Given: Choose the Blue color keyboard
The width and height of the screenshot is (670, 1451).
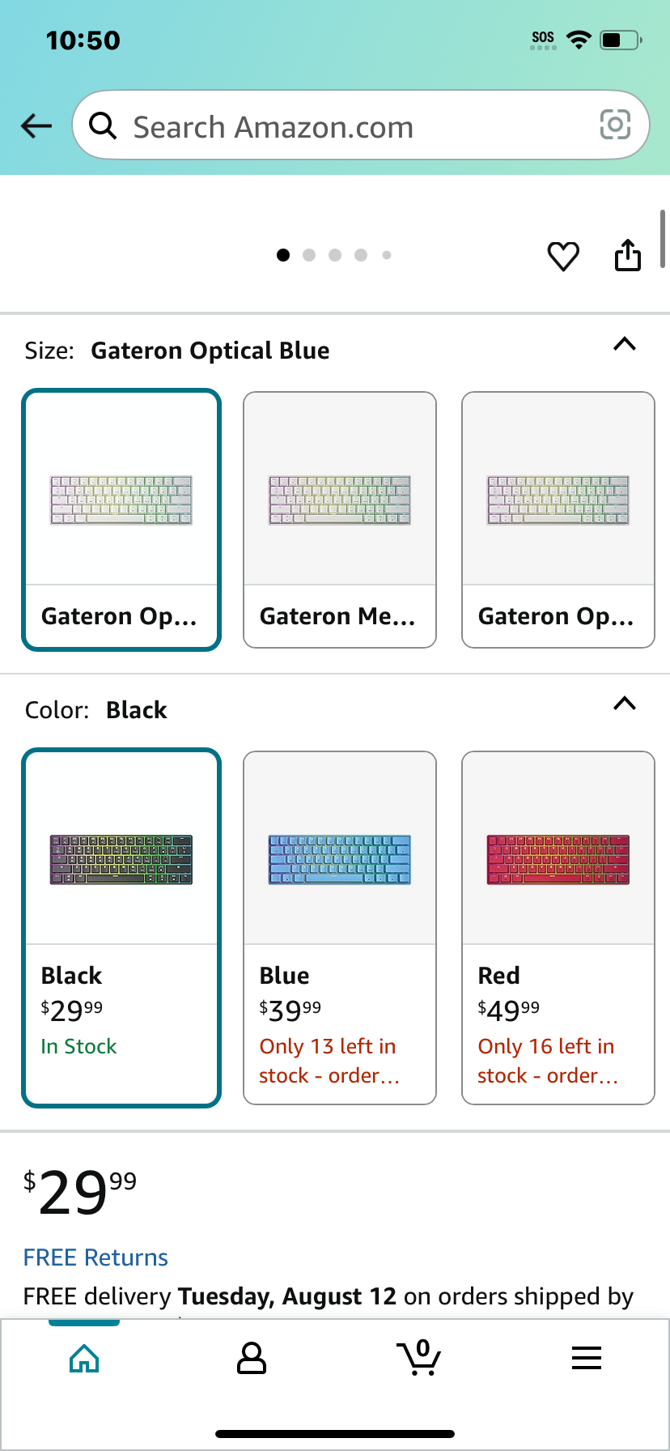Looking at the screenshot, I should tap(340, 928).
